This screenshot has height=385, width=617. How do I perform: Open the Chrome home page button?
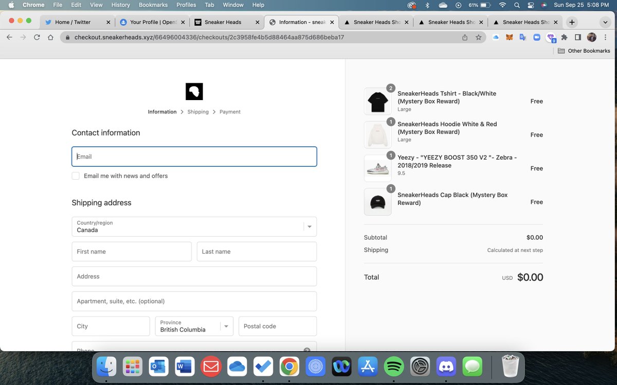(x=50, y=37)
